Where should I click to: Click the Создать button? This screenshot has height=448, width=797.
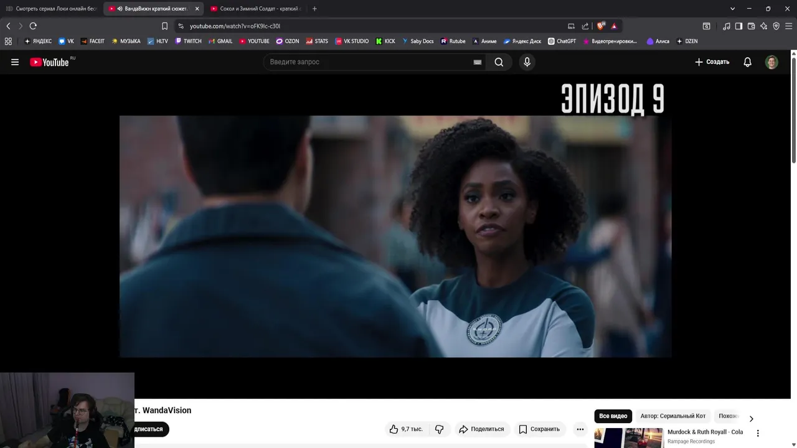click(x=712, y=62)
